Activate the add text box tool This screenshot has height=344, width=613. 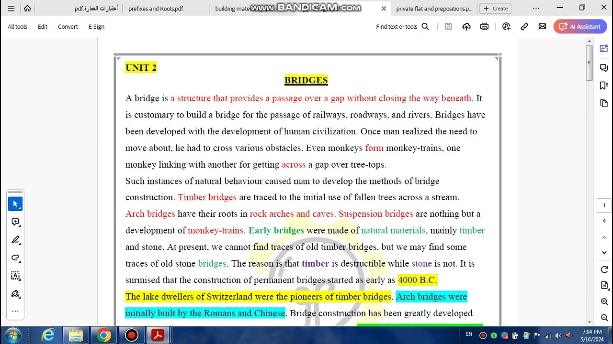(15, 276)
